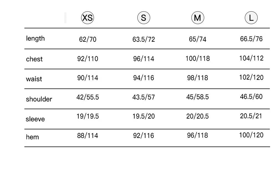Click the 100/118 chest value

click(x=198, y=59)
